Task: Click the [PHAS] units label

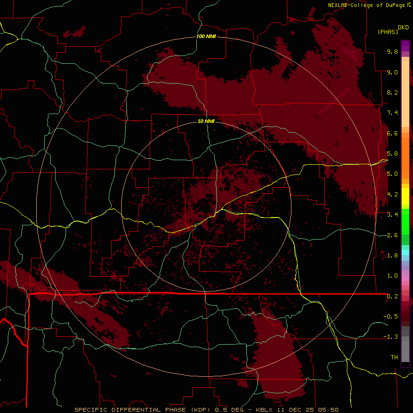Action: [x=388, y=32]
